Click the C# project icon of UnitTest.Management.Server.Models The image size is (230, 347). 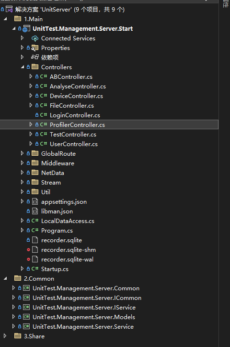26,317
